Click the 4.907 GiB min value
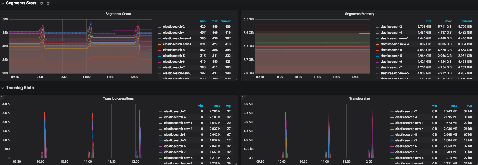Screen dimensions: 478x165 424,73
